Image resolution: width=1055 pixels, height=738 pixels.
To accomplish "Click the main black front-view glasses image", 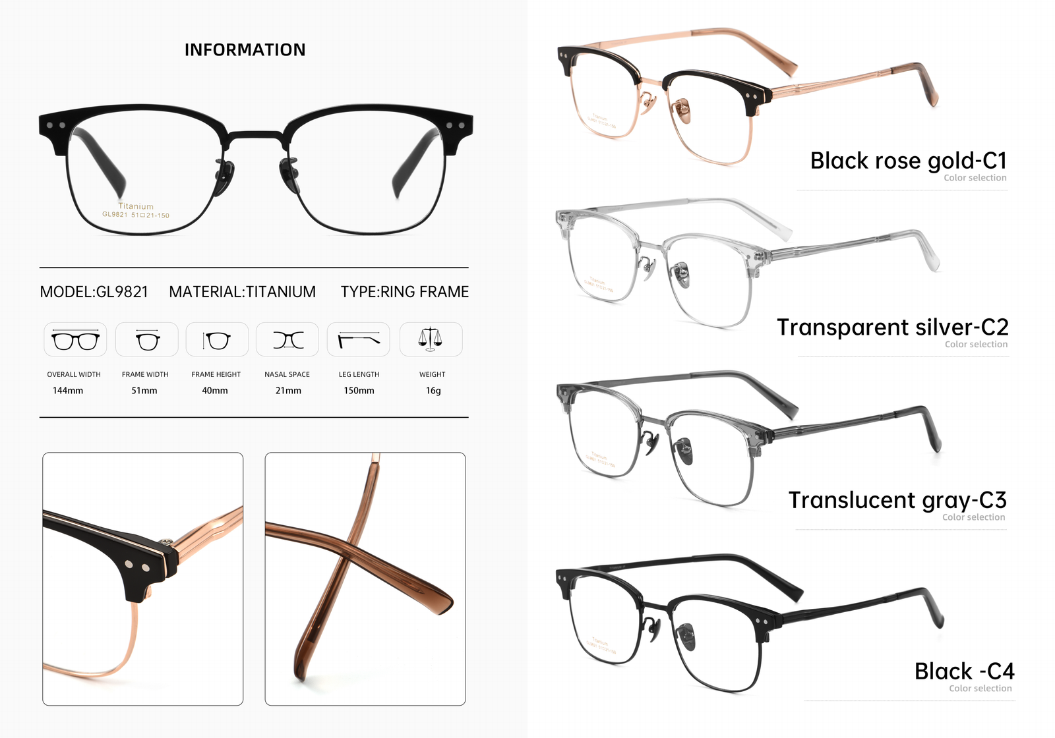I will tap(256, 169).
